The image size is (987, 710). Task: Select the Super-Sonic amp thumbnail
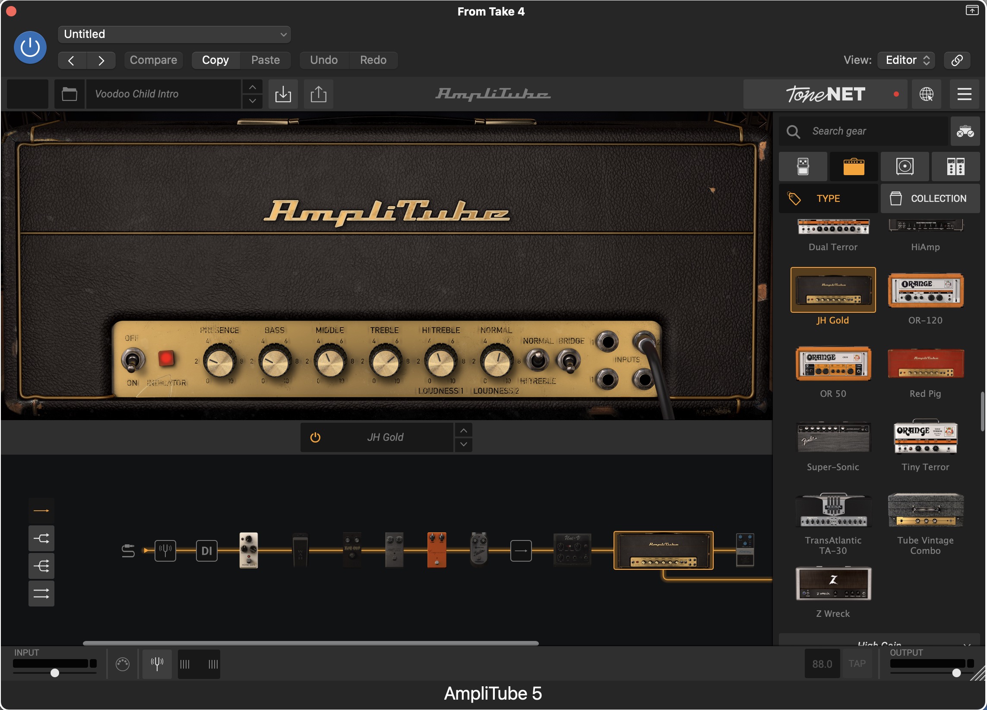[833, 437]
